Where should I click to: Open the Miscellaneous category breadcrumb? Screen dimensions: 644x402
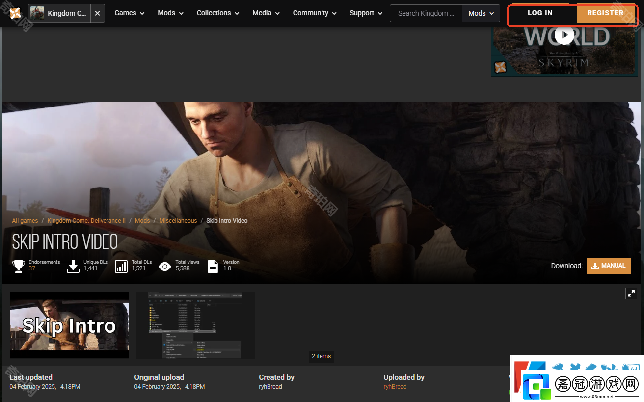tap(178, 221)
